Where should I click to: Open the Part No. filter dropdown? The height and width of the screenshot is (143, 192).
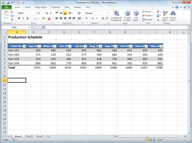[x=24, y=46]
